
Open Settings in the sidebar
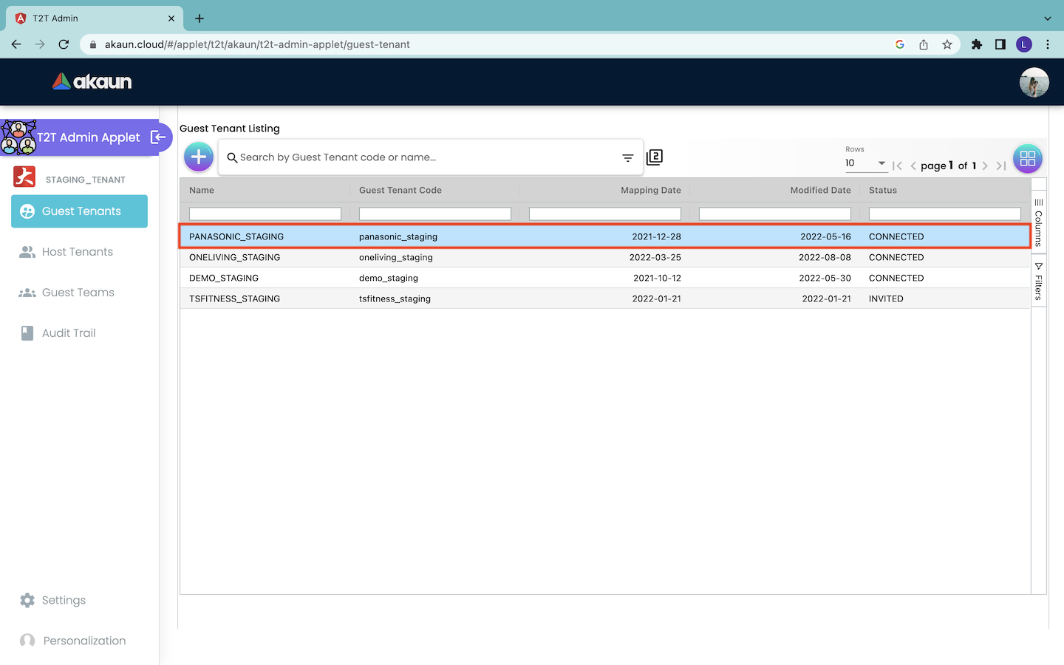64,600
